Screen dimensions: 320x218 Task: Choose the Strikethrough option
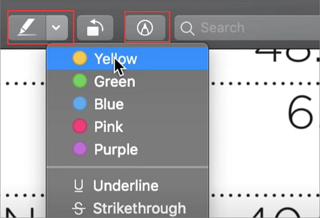click(x=139, y=207)
